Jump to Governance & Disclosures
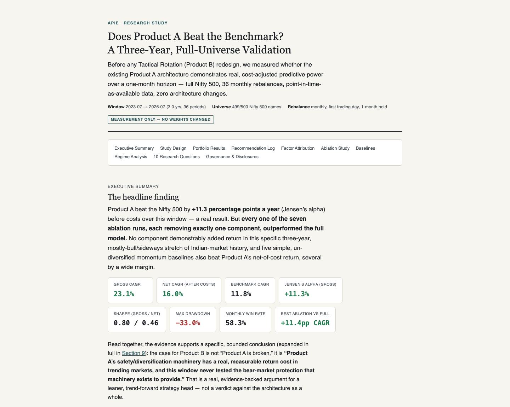The width and height of the screenshot is (510, 407). click(232, 157)
